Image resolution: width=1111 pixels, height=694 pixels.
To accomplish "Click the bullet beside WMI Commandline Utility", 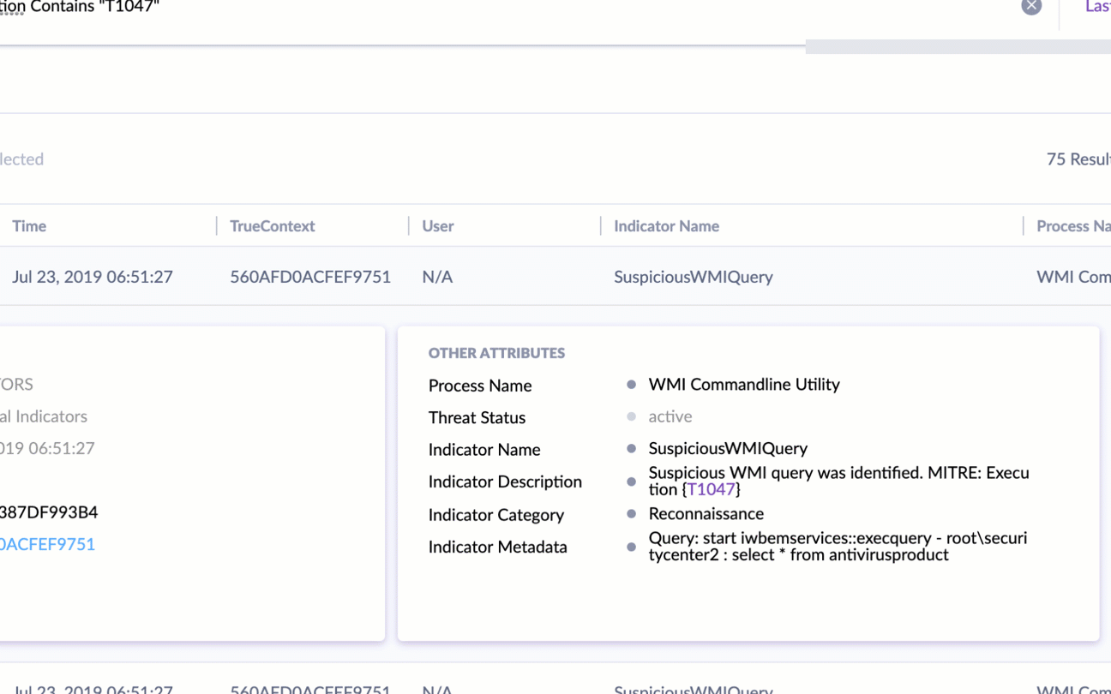I will tap(632, 385).
